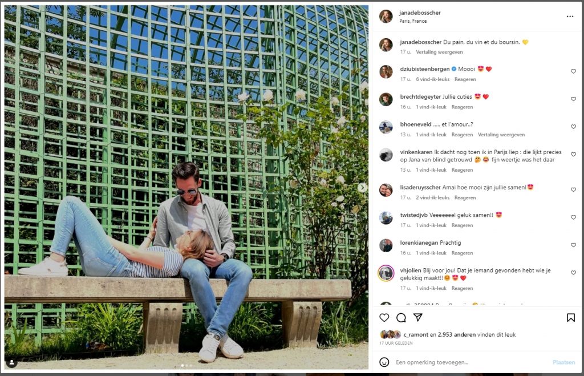
Task: Open the three-dot more options menu
Action: pos(570,17)
